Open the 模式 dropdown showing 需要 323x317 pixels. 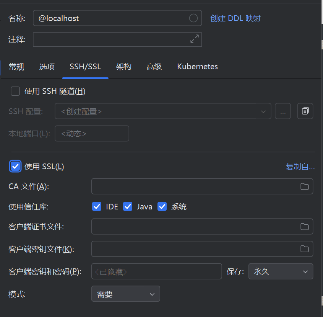click(126, 294)
